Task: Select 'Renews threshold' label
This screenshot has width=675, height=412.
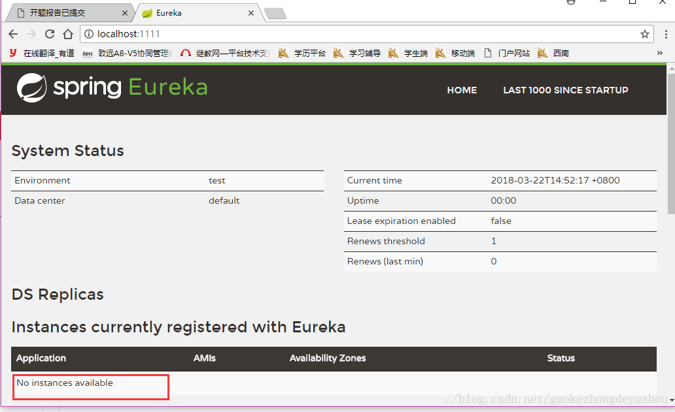Action: [x=386, y=241]
